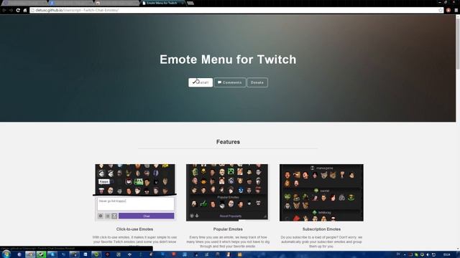Click the 'Popular Emotes' caption
Viewport: 460px width, 258px height.
coord(228,229)
